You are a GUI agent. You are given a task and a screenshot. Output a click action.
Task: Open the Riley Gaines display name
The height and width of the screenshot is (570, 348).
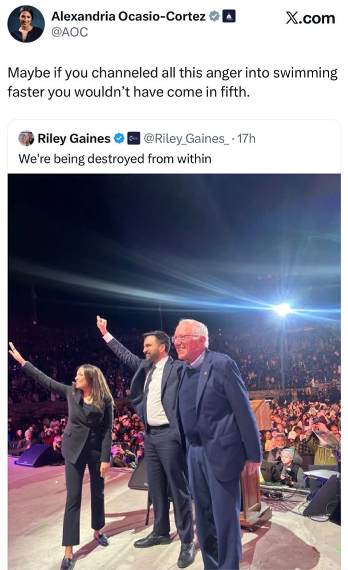pyautogui.click(x=74, y=139)
